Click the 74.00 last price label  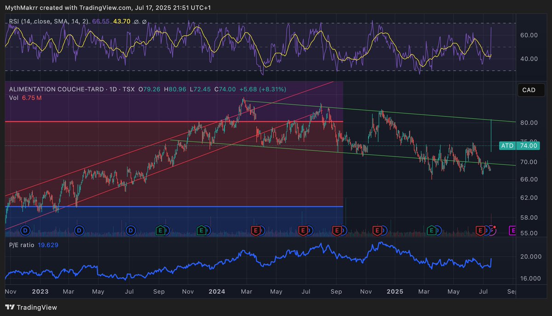[527, 145]
